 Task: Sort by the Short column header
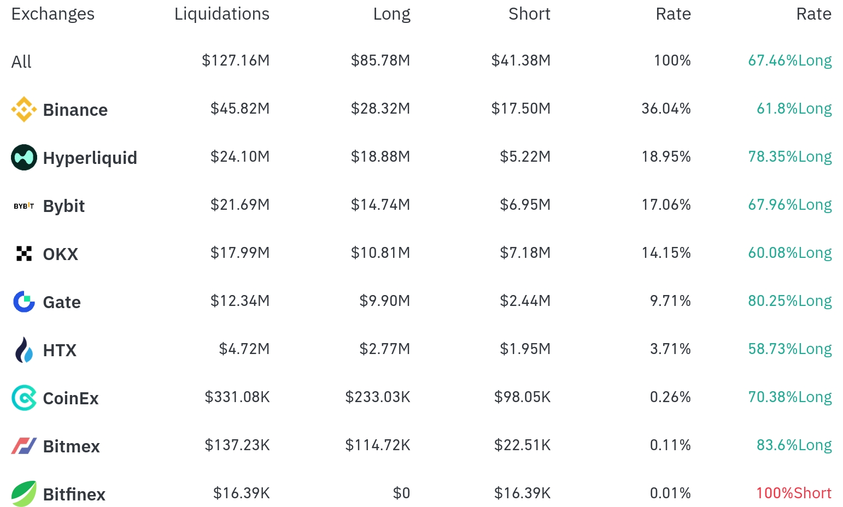[529, 14]
